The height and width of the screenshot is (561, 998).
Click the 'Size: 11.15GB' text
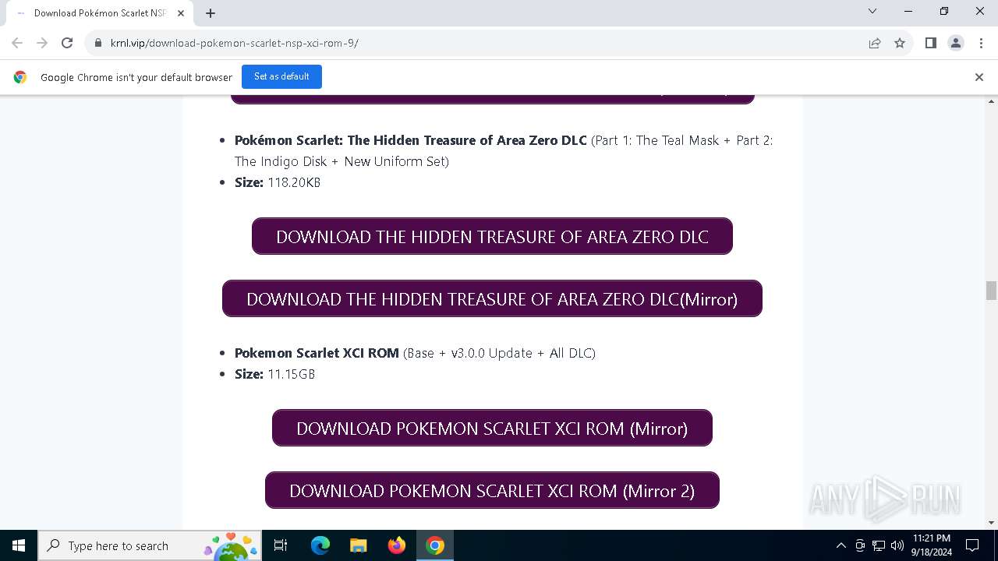point(274,374)
